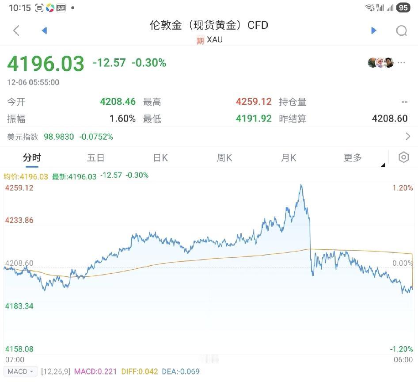Tap the back arrow to return

16,30
